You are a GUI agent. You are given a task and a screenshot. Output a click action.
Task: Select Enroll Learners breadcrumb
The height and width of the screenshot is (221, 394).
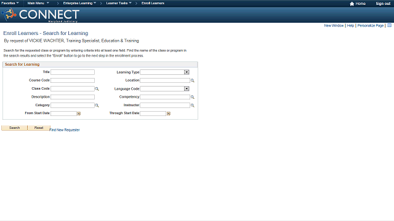point(153,3)
